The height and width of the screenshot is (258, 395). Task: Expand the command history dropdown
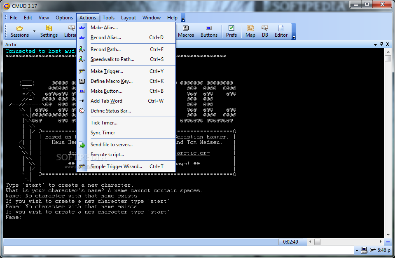pyautogui.click(x=357, y=251)
